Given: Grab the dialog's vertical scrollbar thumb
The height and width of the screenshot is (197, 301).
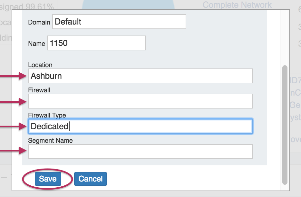Looking at the screenshot, I should tap(284, 124).
